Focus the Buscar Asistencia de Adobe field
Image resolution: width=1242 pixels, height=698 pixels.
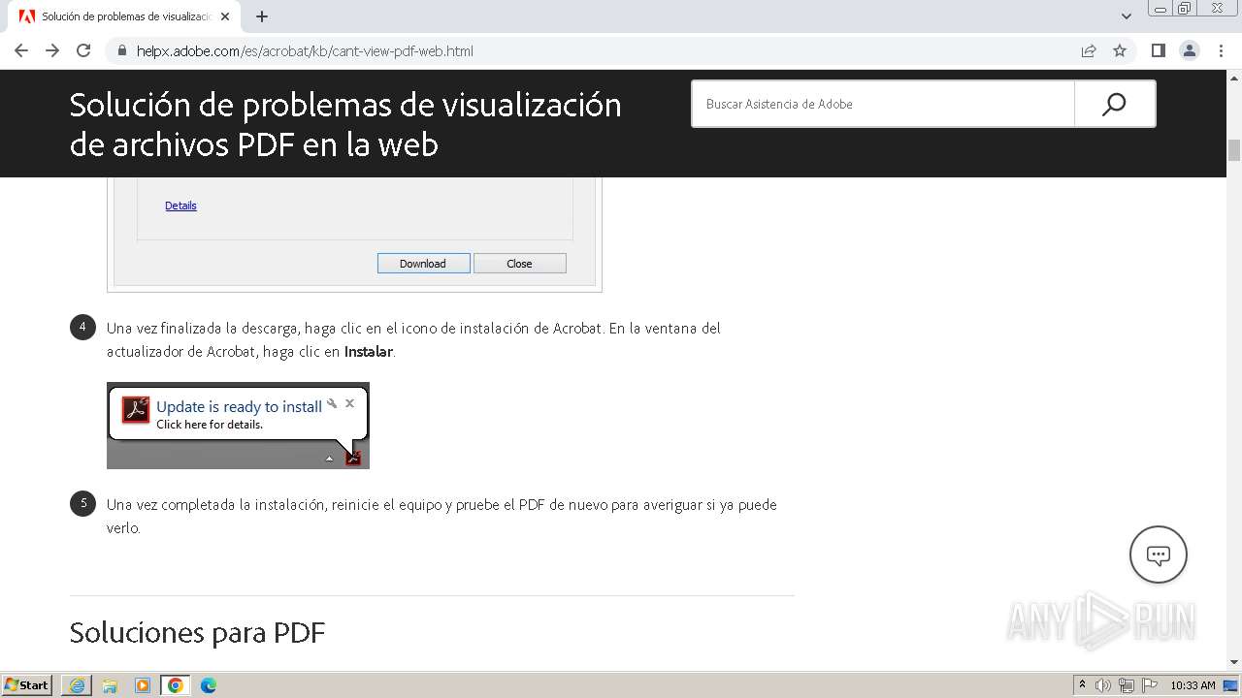click(883, 104)
